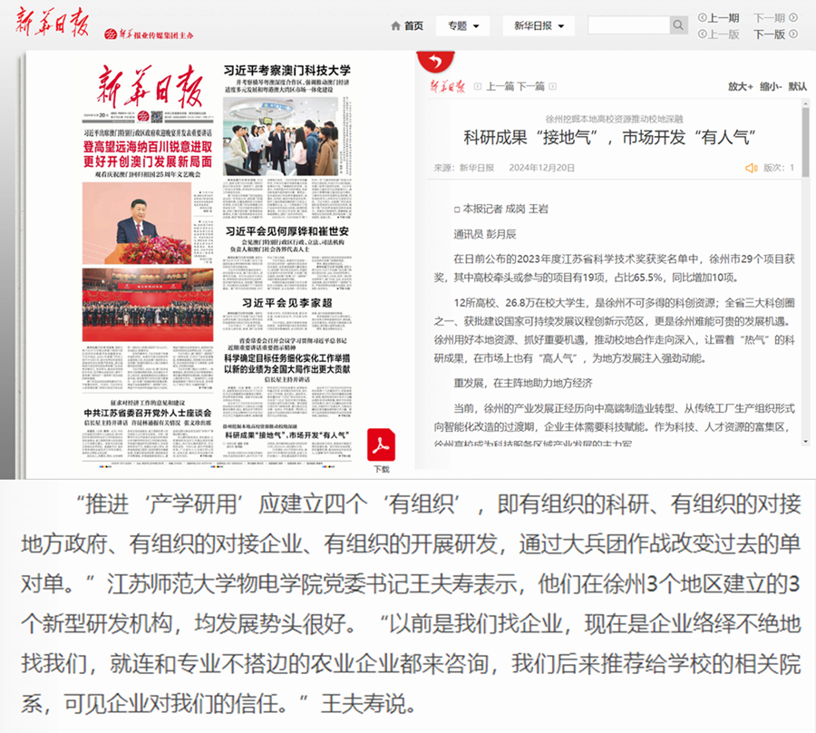This screenshot has width=816, height=733.
Task: Open headline 习近平考察澳门科技大学 on page
Action: pos(287,70)
